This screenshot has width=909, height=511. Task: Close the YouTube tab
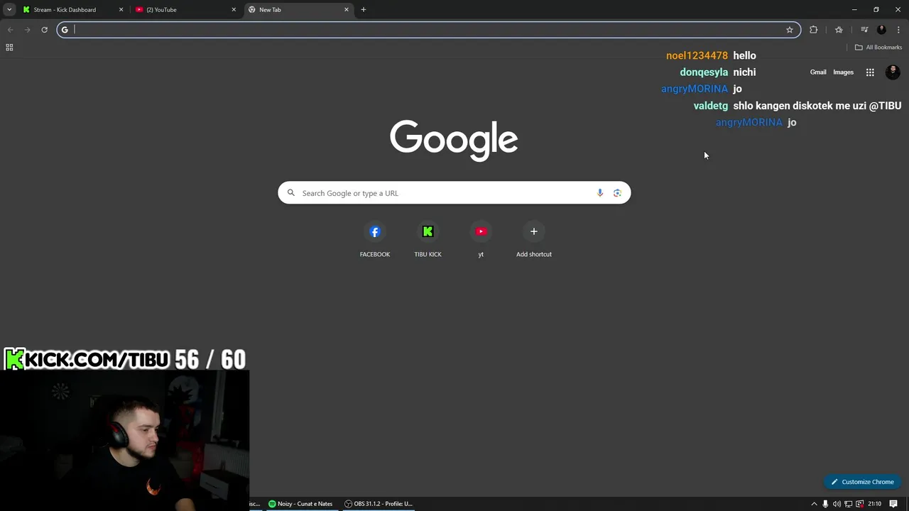pos(234,10)
